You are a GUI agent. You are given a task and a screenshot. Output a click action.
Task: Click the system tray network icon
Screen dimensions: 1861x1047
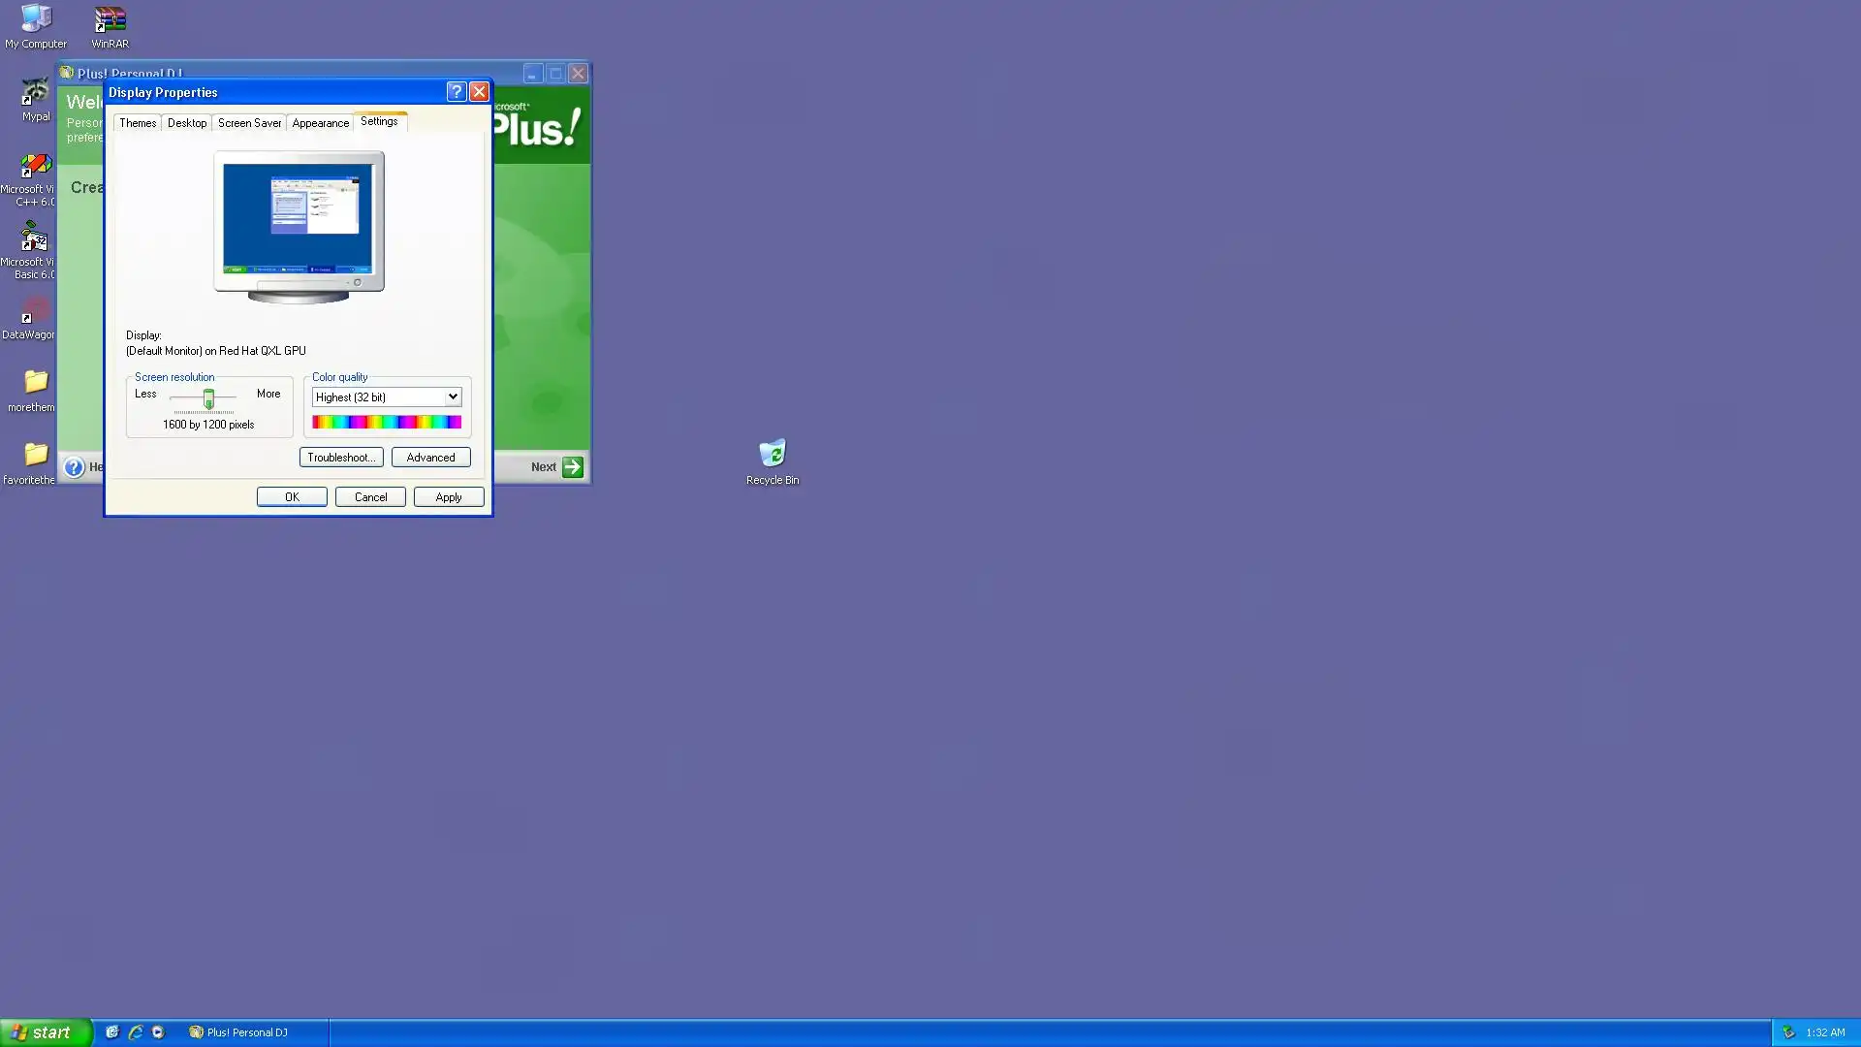1789,1032
